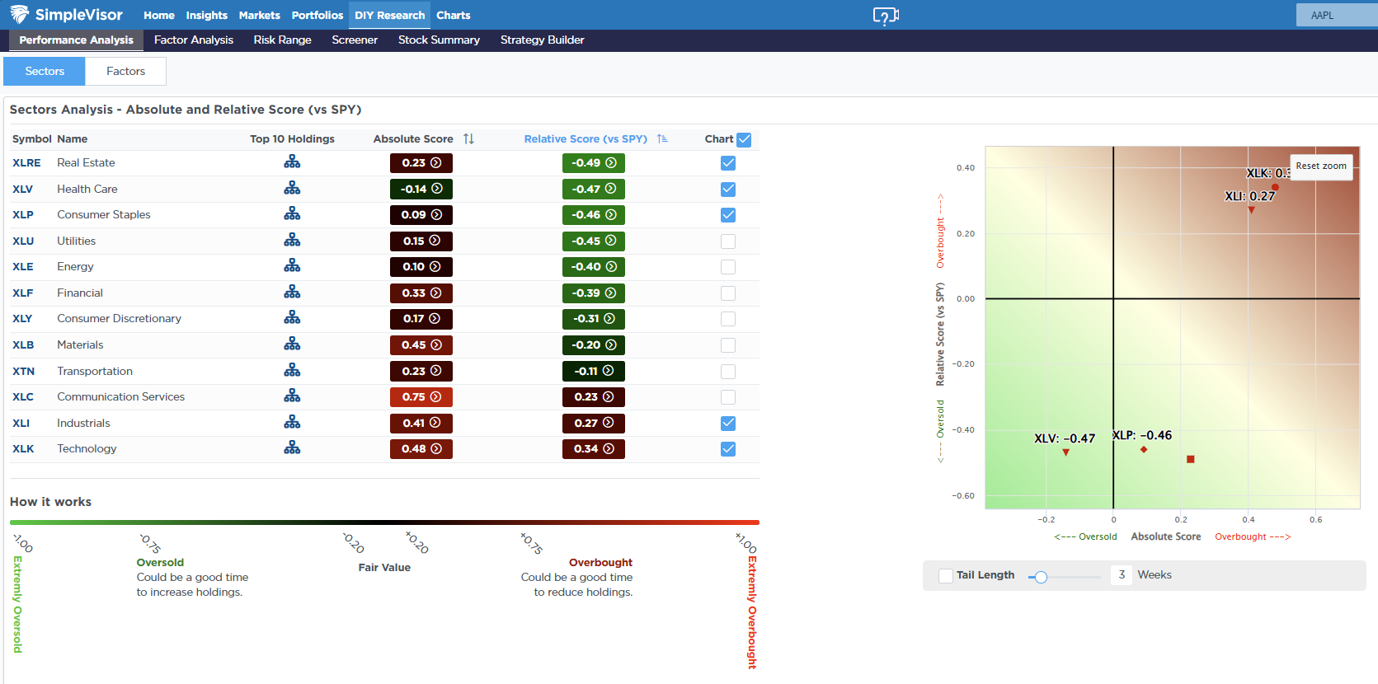Open Technology top holdings icon
The image size is (1378, 684).
pyautogui.click(x=292, y=448)
